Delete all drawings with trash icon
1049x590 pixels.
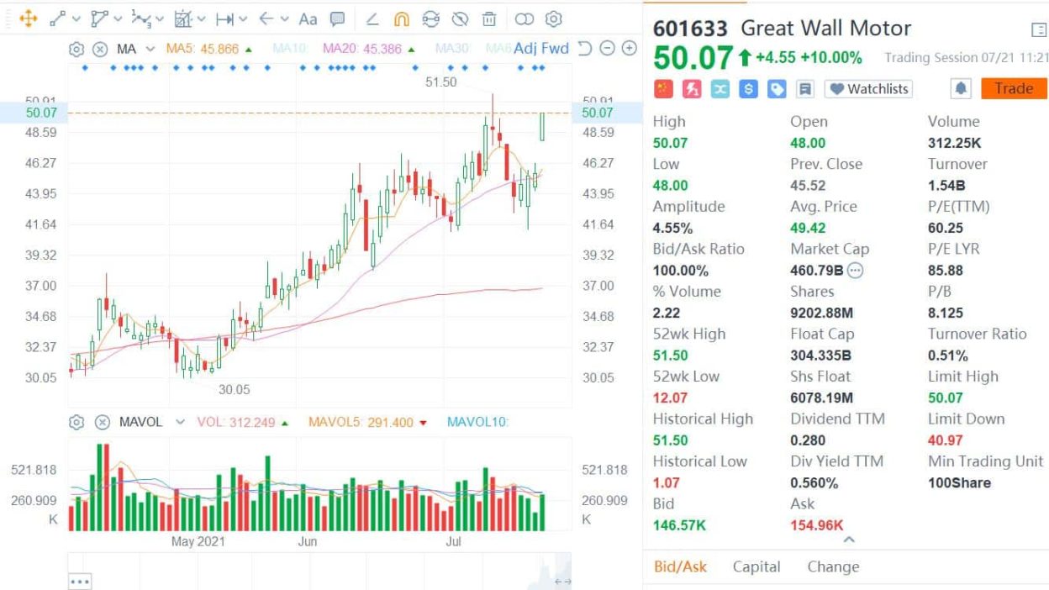tap(488, 18)
